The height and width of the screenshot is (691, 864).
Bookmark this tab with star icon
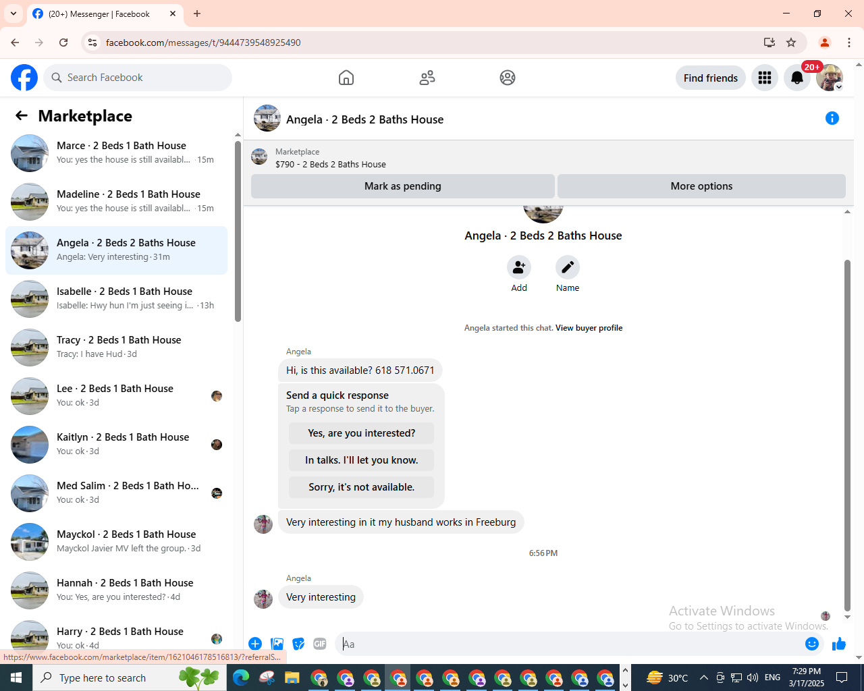(x=791, y=43)
